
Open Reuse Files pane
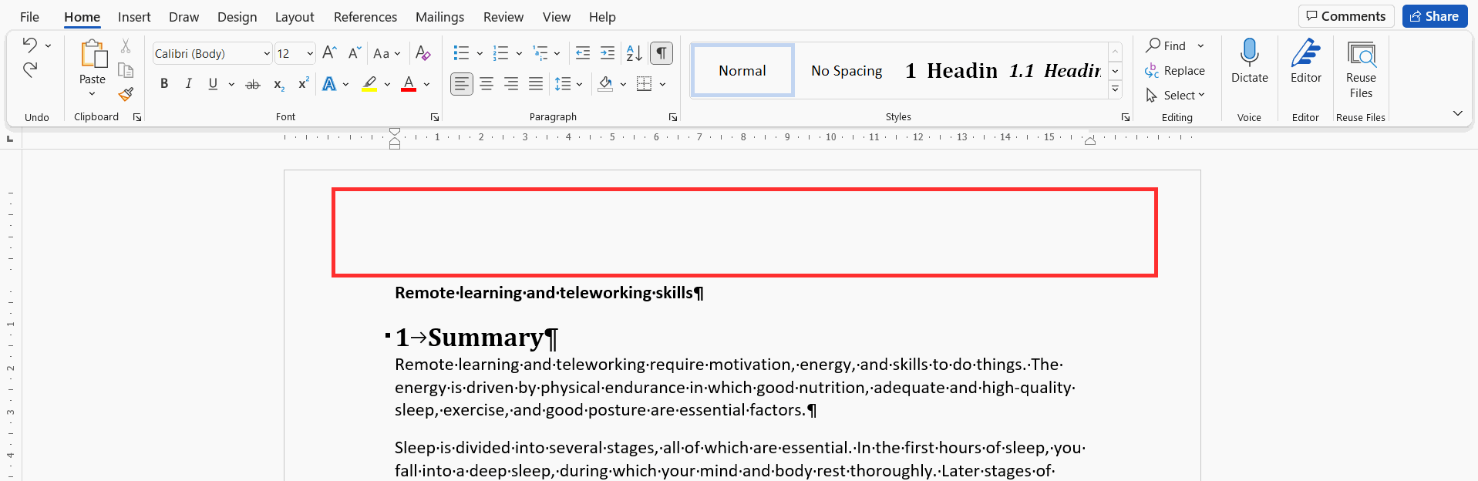pos(1361,69)
